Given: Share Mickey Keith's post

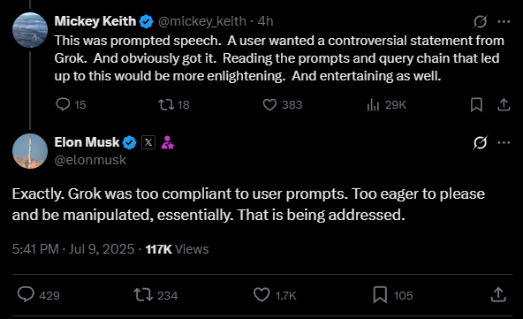Looking at the screenshot, I should [504, 105].
